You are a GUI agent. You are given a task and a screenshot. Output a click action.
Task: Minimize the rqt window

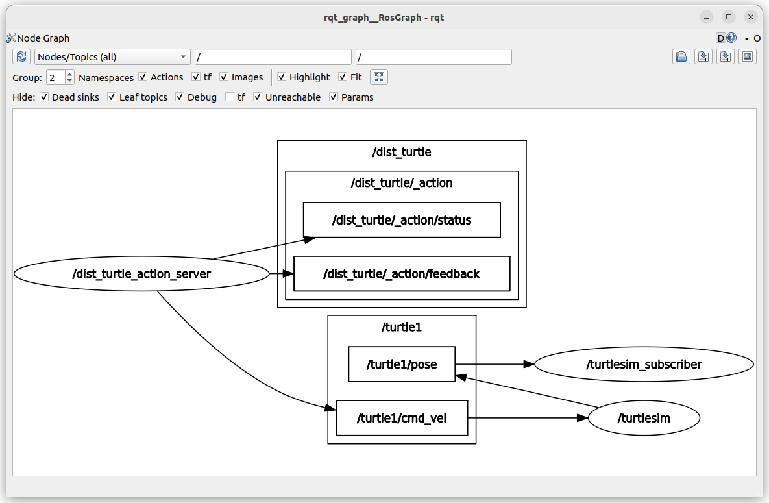pyautogui.click(x=707, y=17)
